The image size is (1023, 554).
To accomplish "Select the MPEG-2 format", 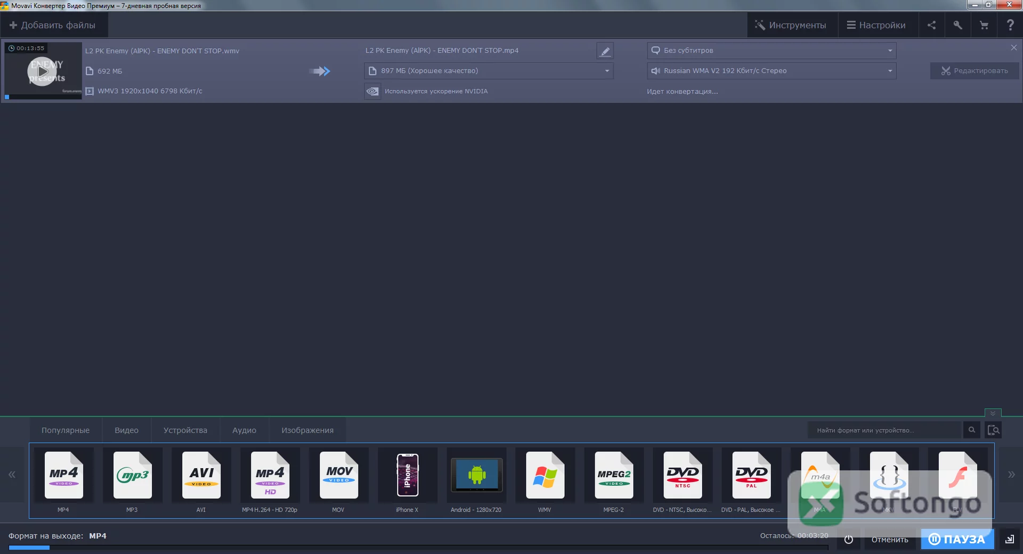I will (614, 476).
